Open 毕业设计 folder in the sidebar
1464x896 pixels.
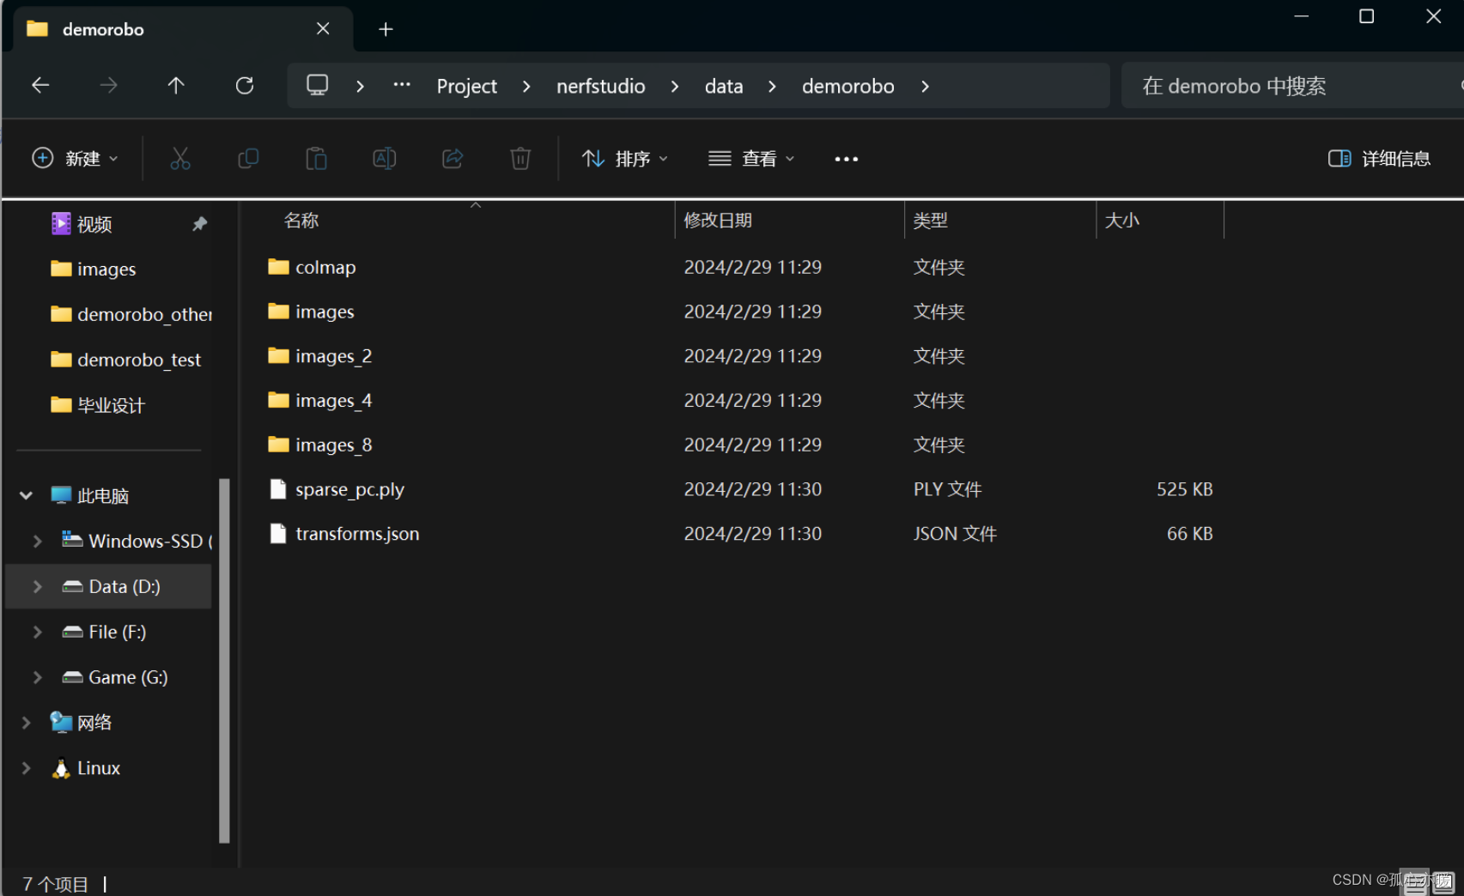111,405
